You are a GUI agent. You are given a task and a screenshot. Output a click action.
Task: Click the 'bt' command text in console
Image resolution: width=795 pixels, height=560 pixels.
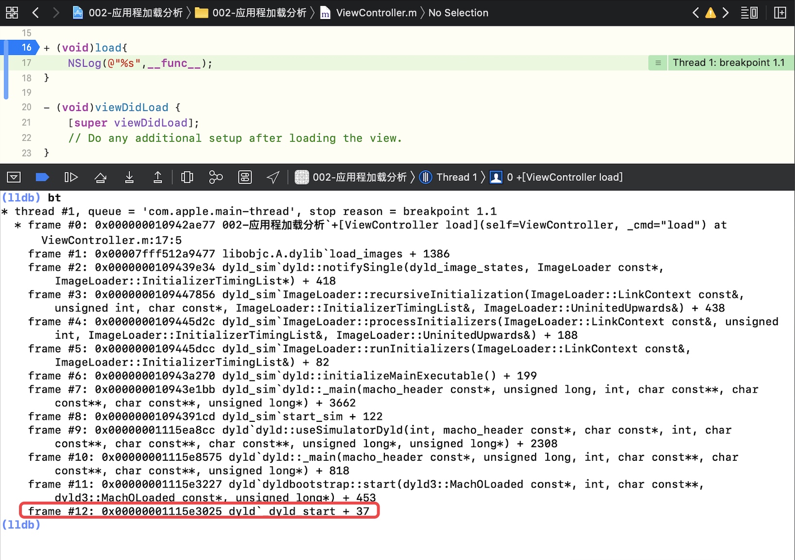[54, 197]
